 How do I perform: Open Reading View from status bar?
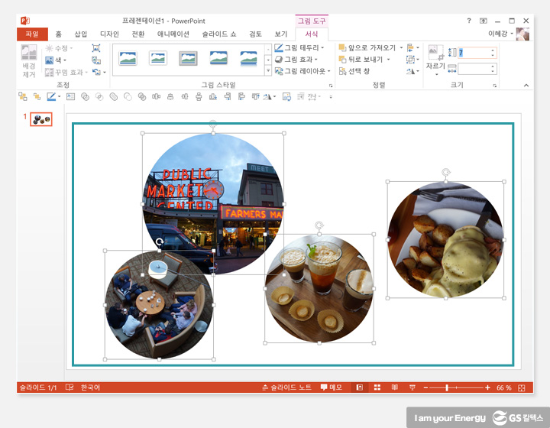[395, 388]
